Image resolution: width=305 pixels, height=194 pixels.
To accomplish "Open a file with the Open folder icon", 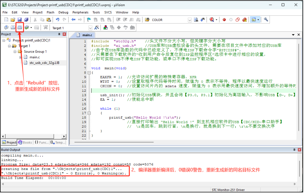I will pyautogui.click(x=13, y=20).
